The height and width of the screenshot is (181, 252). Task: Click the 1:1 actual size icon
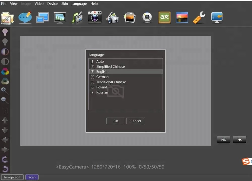tap(5, 111)
